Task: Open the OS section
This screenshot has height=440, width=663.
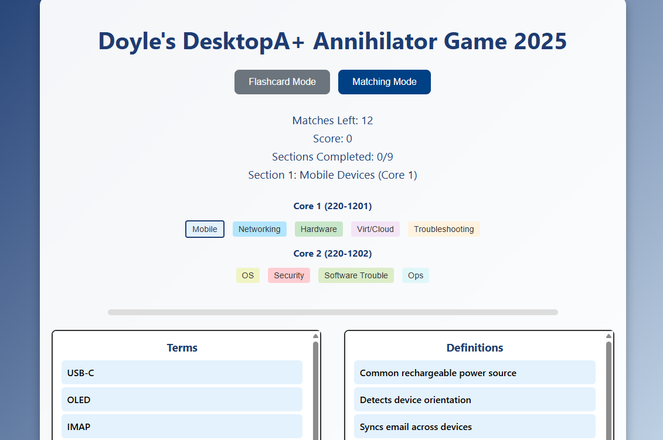Action: tap(248, 275)
